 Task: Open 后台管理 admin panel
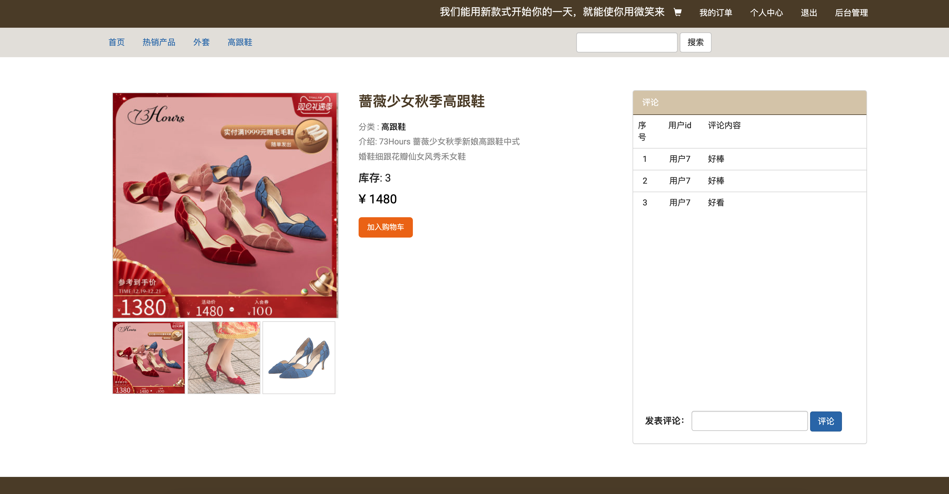click(x=852, y=12)
